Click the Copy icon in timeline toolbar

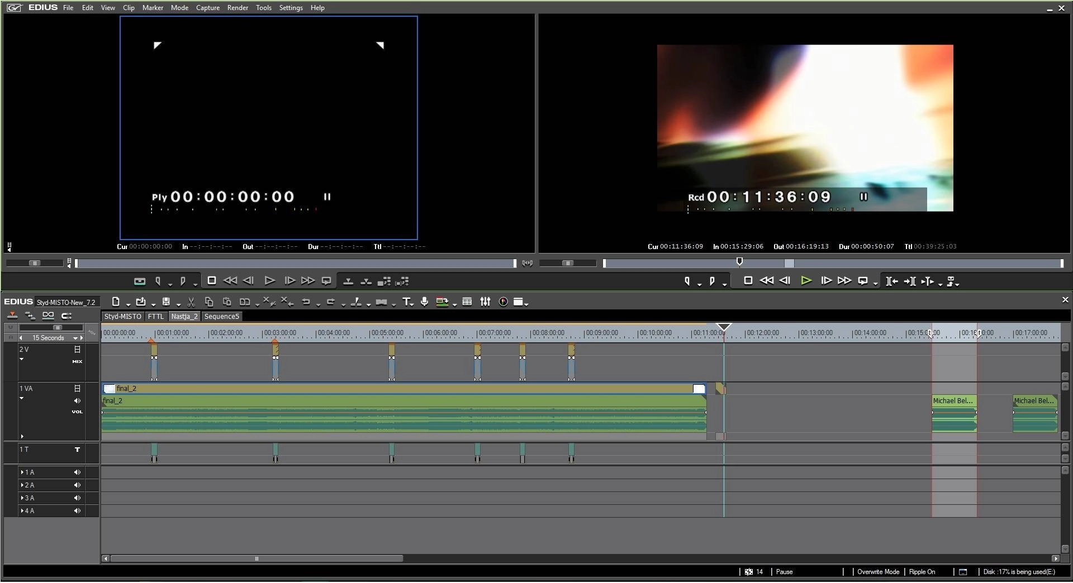coord(209,302)
